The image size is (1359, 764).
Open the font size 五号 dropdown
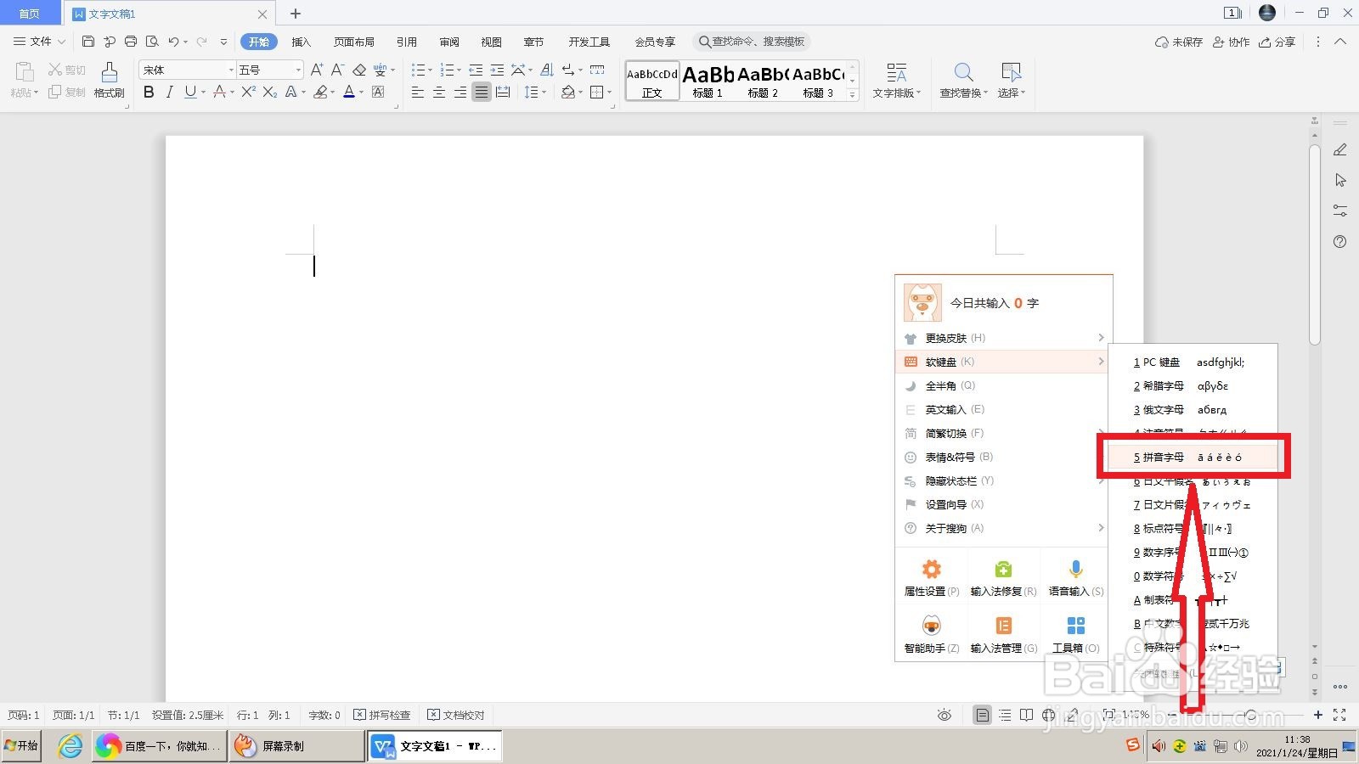tap(298, 70)
